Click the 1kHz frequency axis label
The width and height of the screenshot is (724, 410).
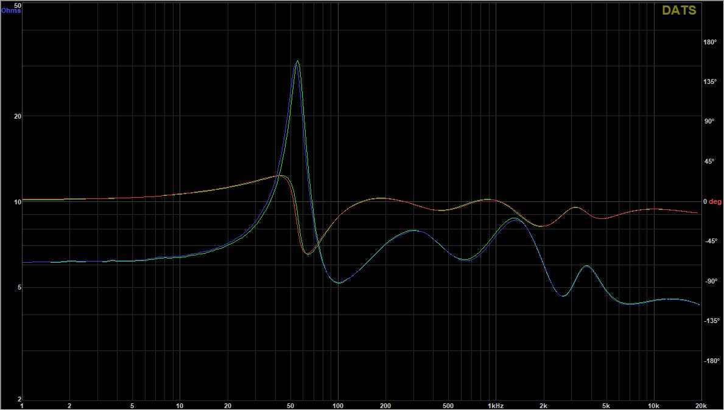pyautogui.click(x=495, y=405)
